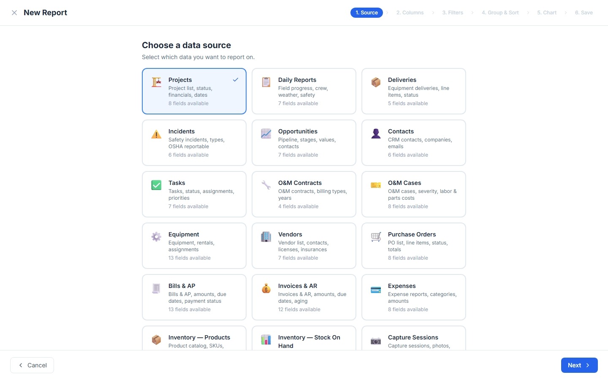This screenshot has height=380, width=608.
Task: Close the New Report wizard
Action: [x=14, y=13]
